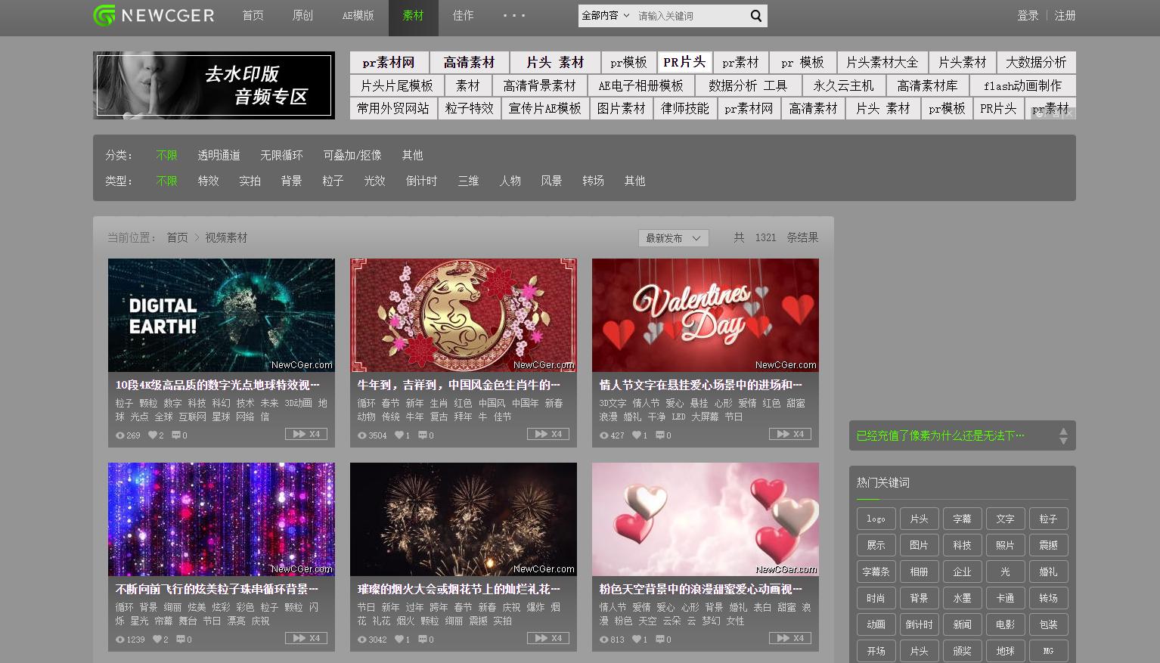Open the 全部内容 search scope dropdown
Image resolution: width=1160 pixels, height=663 pixels.
click(605, 15)
